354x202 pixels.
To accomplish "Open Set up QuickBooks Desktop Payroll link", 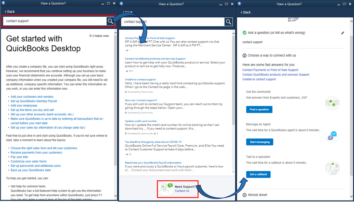I will click(34, 101).
